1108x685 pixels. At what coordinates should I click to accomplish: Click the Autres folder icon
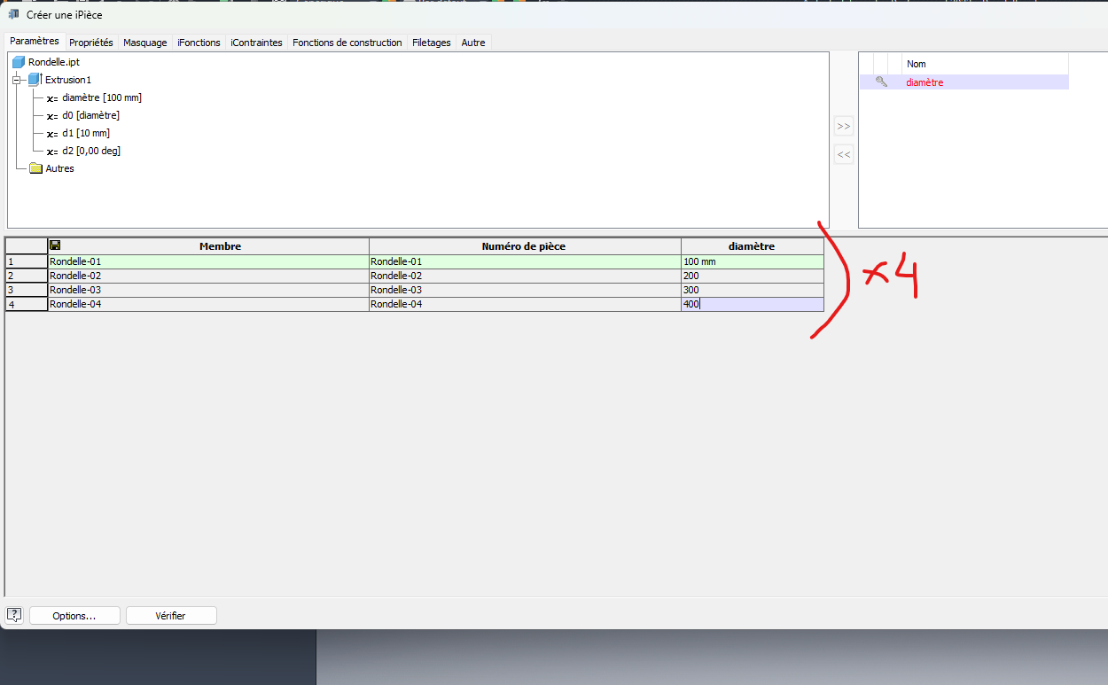[x=36, y=168]
